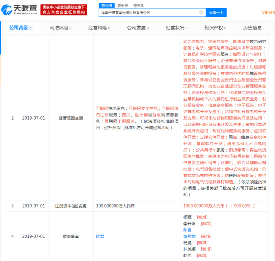Click the name 林美娜

coord(189,249)
